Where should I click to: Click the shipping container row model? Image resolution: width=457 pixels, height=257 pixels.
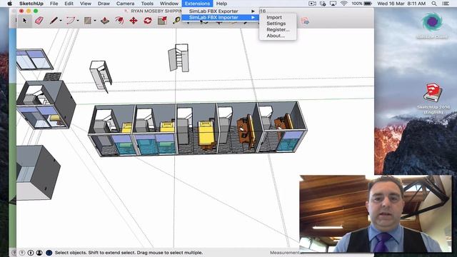point(197,128)
